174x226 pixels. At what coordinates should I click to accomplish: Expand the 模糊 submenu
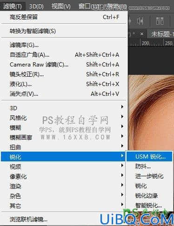pyautogui.click(x=64, y=127)
